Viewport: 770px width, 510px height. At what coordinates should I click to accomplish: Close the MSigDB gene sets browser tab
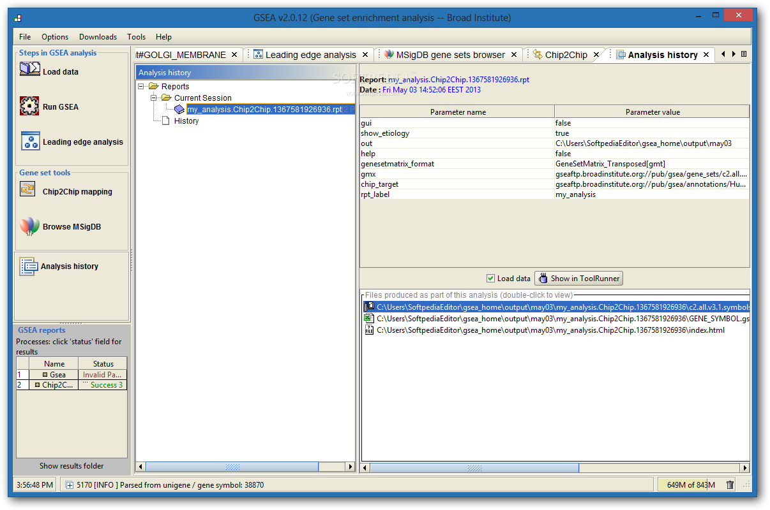pos(514,55)
